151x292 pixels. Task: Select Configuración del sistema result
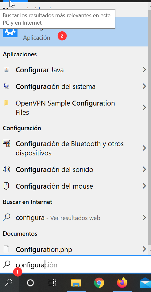click(x=74, y=86)
